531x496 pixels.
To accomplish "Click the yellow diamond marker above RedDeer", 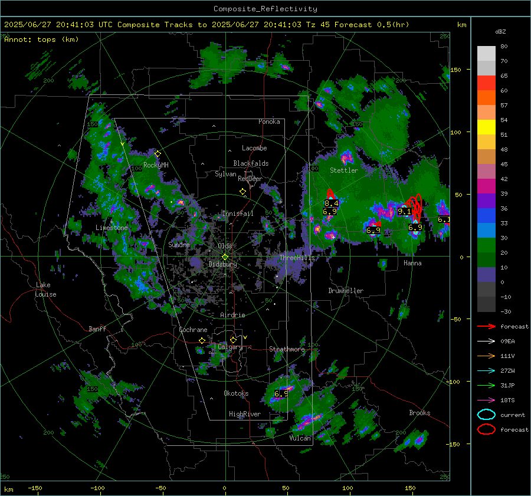I will pyautogui.click(x=242, y=192).
